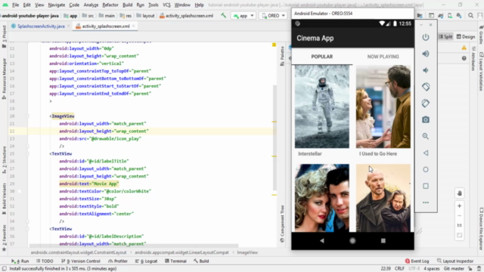Open layout editor help question icon
Image resolution: width=484 pixels, height=272 pixels.
pyautogui.click(x=464, y=58)
